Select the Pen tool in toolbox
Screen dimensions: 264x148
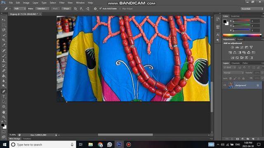tap(4, 91)
